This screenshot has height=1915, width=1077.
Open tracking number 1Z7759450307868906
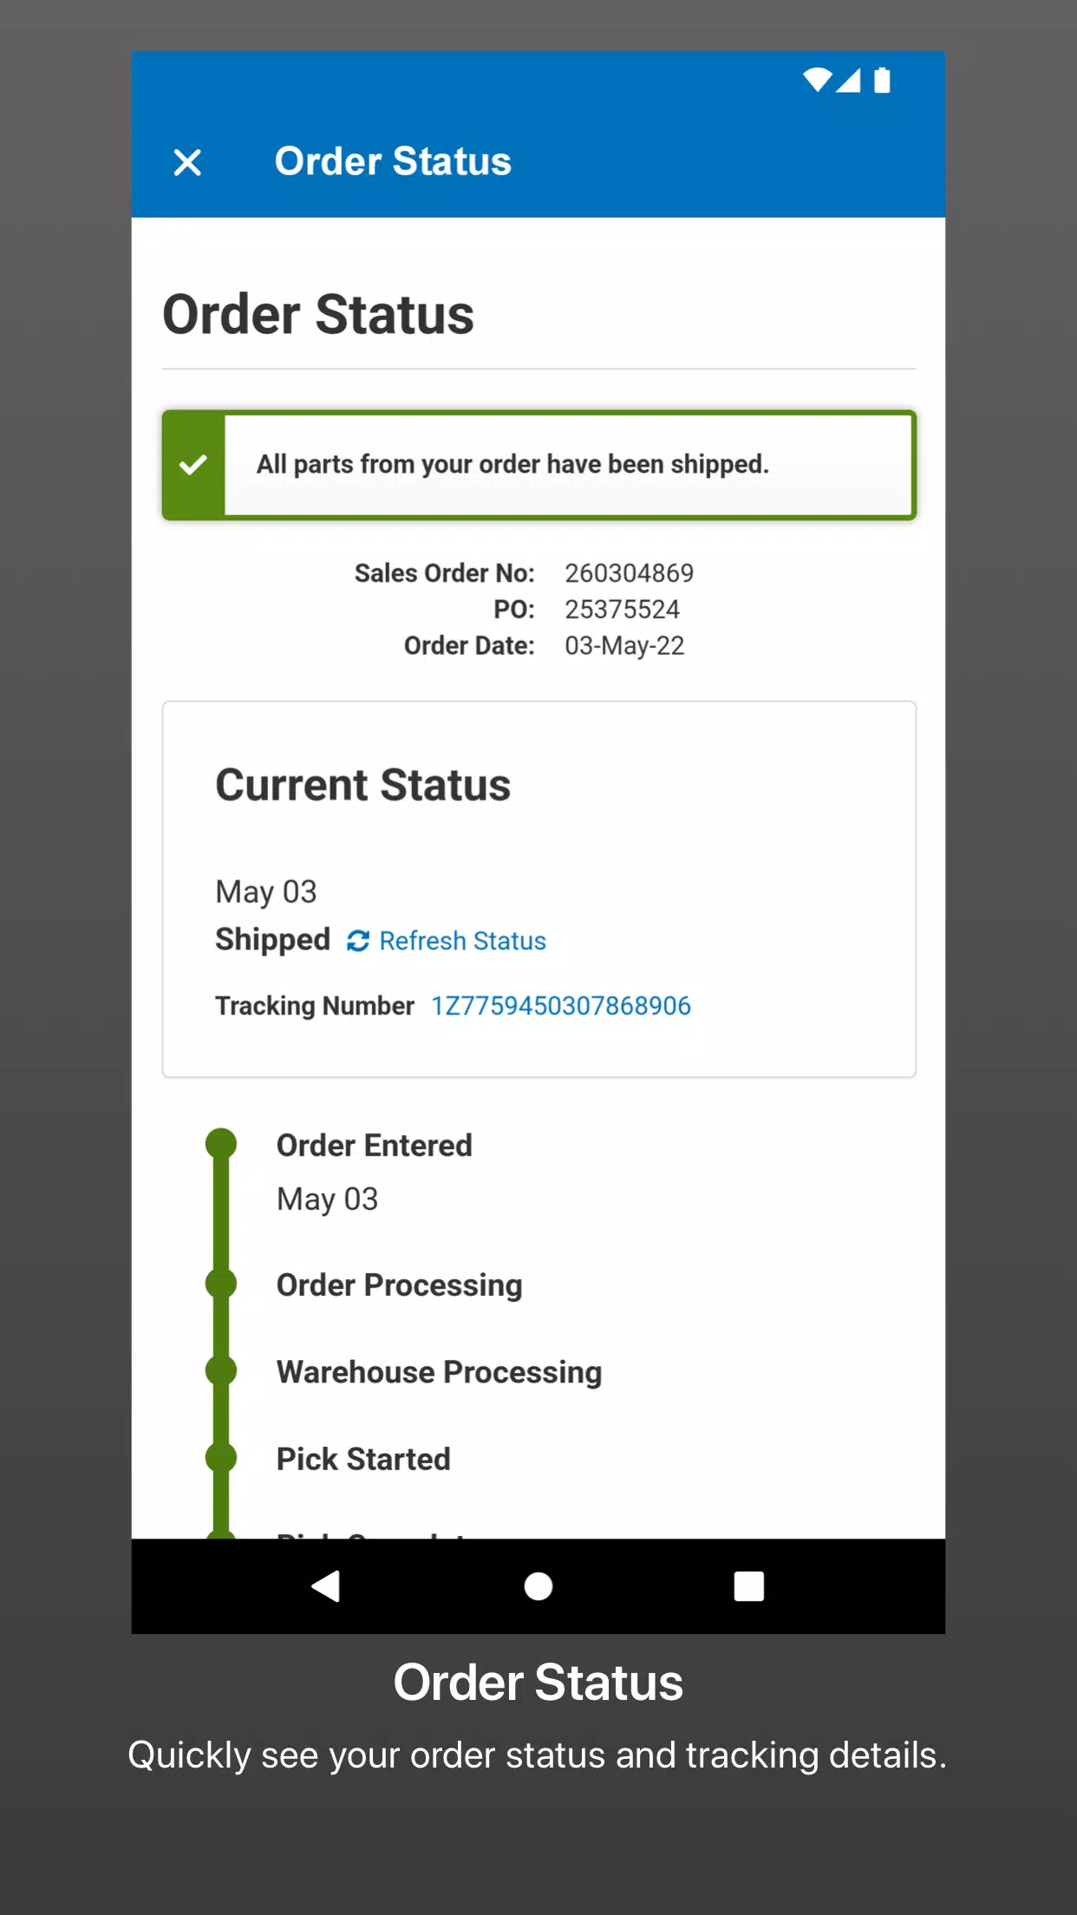point(561,1006)
